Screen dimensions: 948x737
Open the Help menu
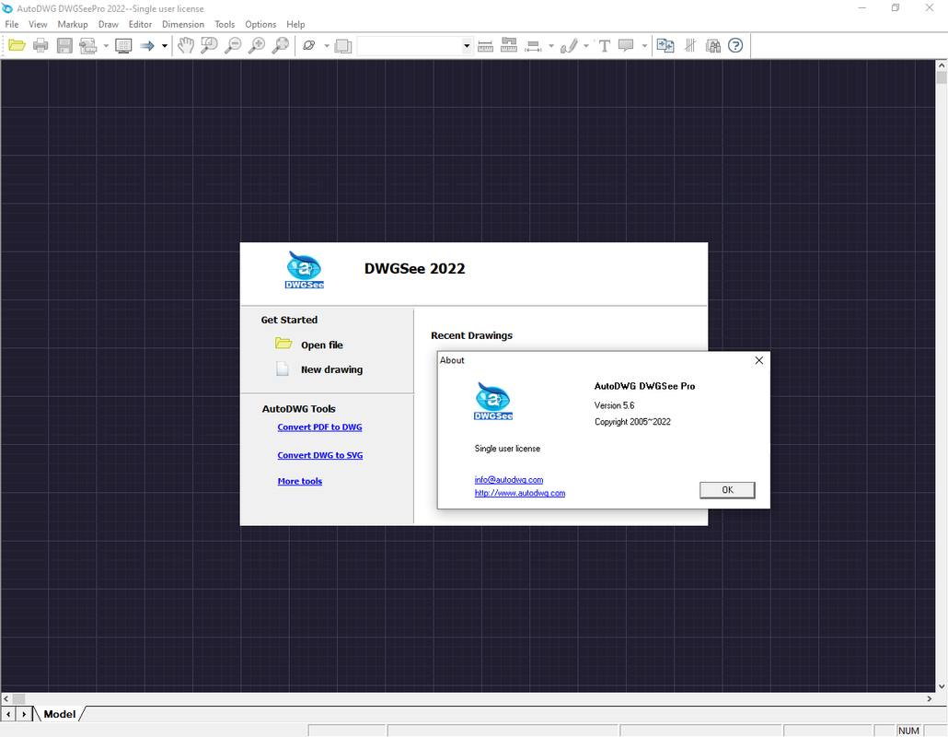click(295, 24)
